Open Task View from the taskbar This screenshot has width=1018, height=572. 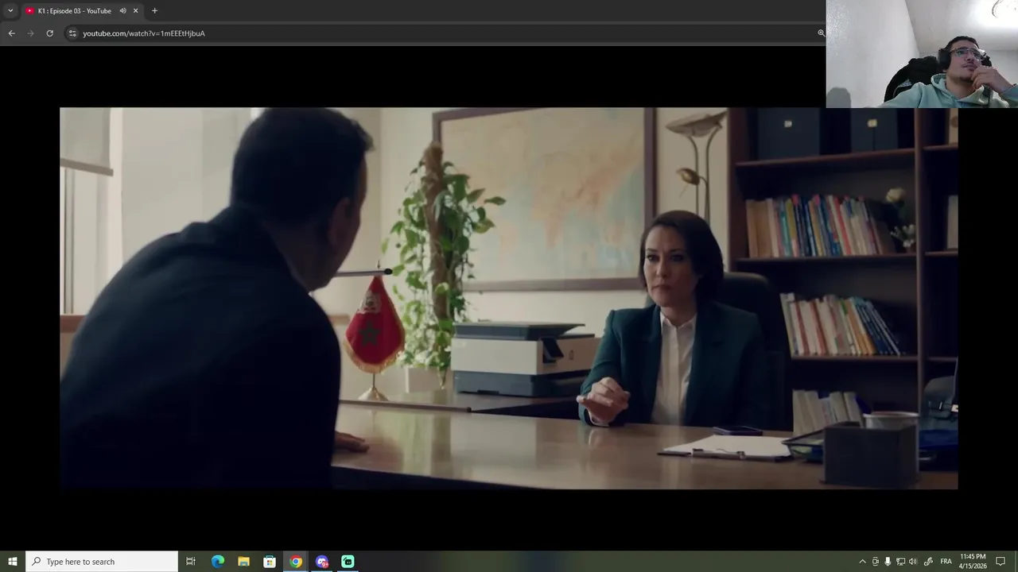[191, 562]
